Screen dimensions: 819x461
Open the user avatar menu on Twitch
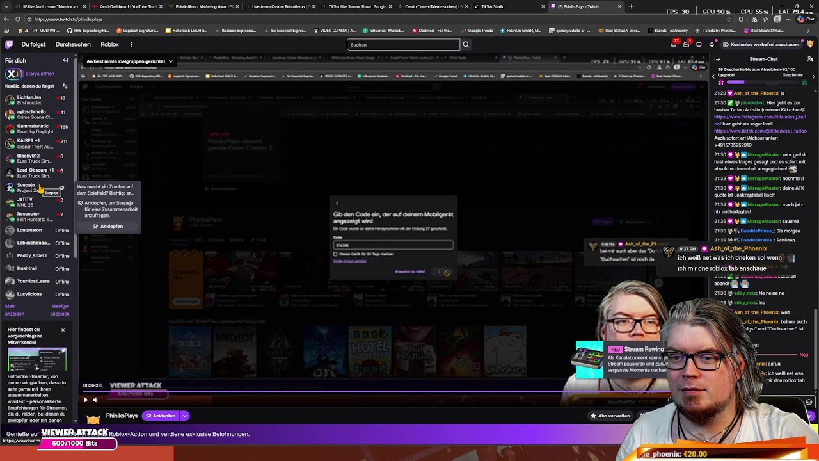click(811, 44)
